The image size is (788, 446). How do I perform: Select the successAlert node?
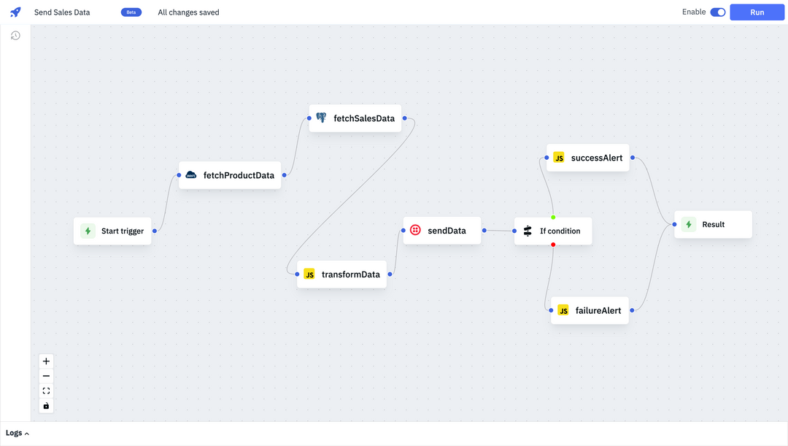(x=588, y=157)
